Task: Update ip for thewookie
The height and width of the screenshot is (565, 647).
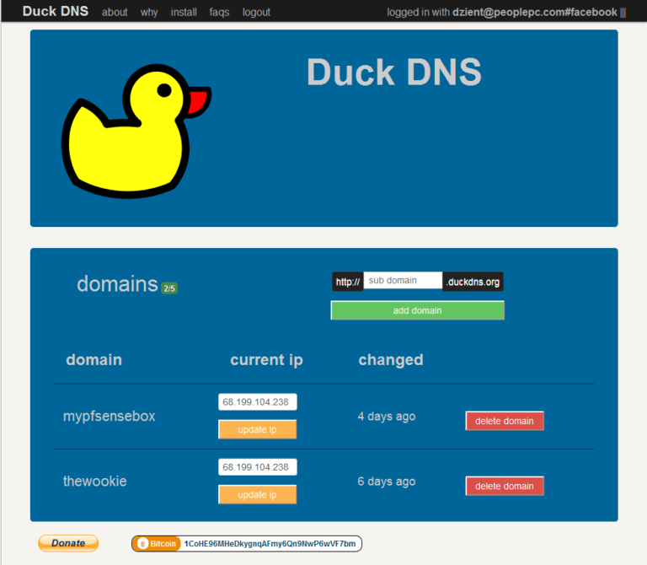Action: [258, 495]
